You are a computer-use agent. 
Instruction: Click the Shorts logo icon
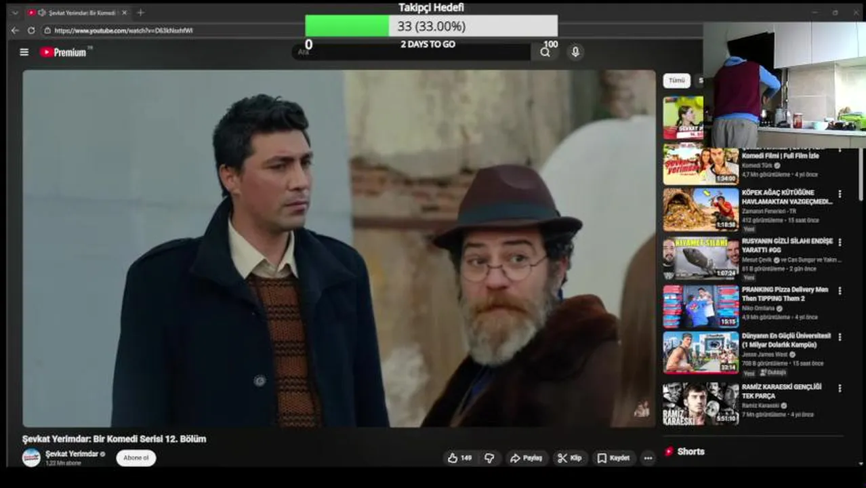[669, 451]
